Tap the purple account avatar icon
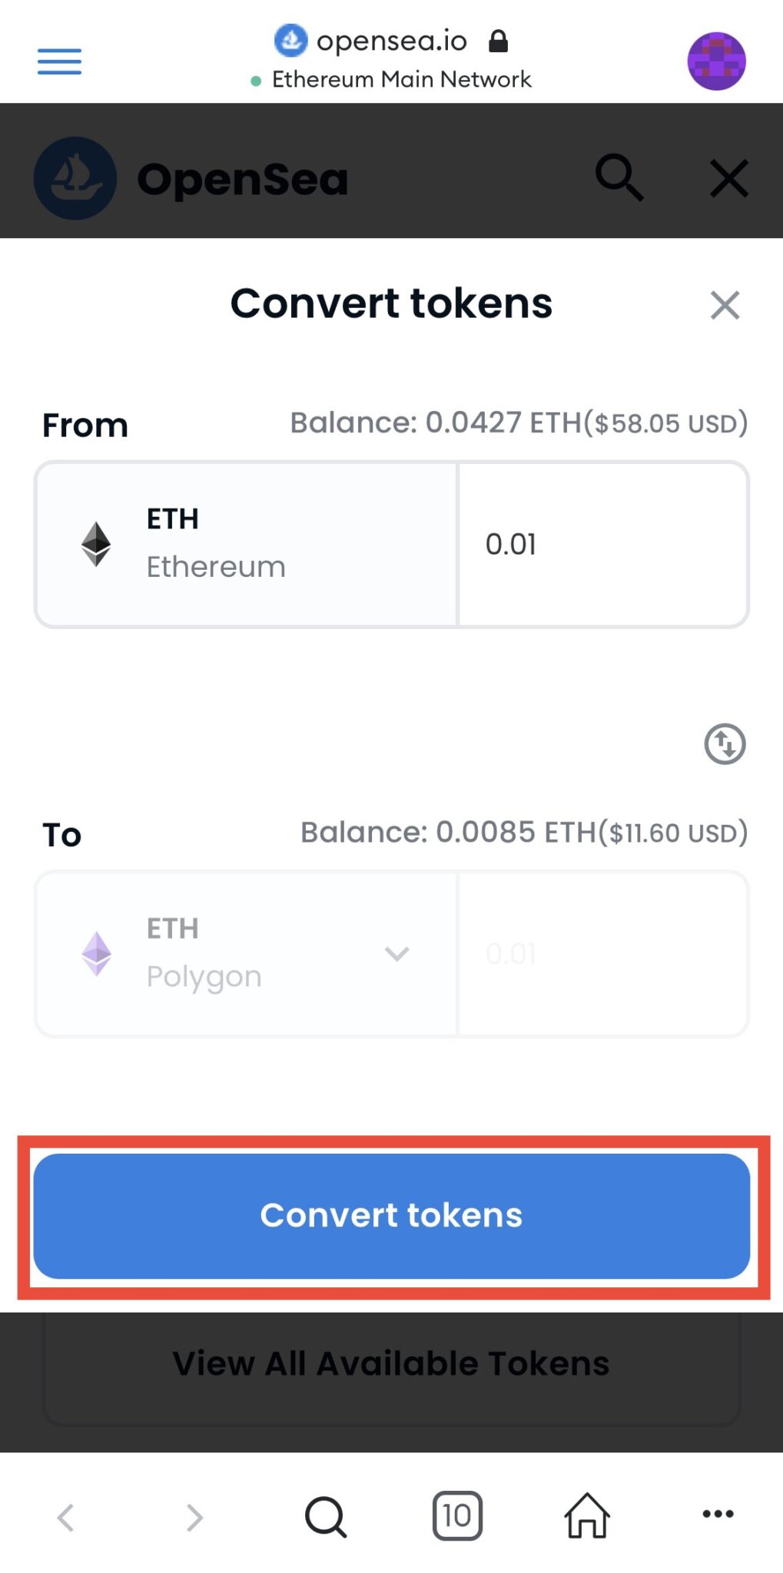This screenshot has height=1573, width=783. click(716, 61)
